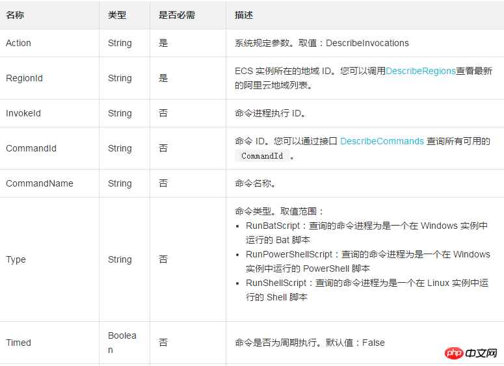This screenshot has width=504, height=366.
Task: Click 是 required value in RegionId row
Action: (x=163, y=78)
